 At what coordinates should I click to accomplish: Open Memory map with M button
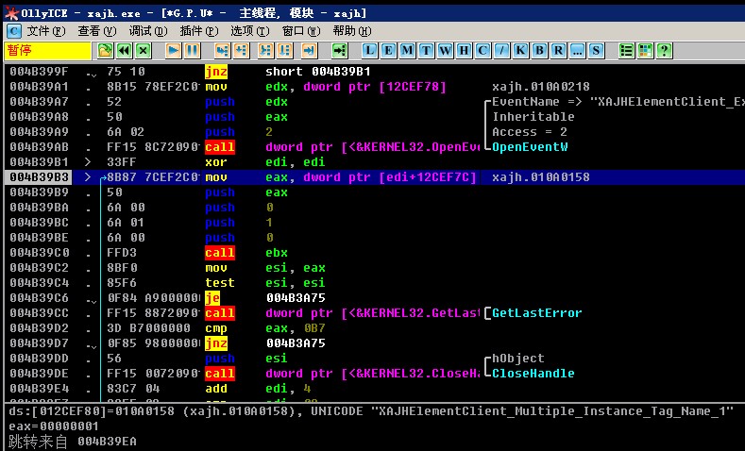click(x=407, y=50)
